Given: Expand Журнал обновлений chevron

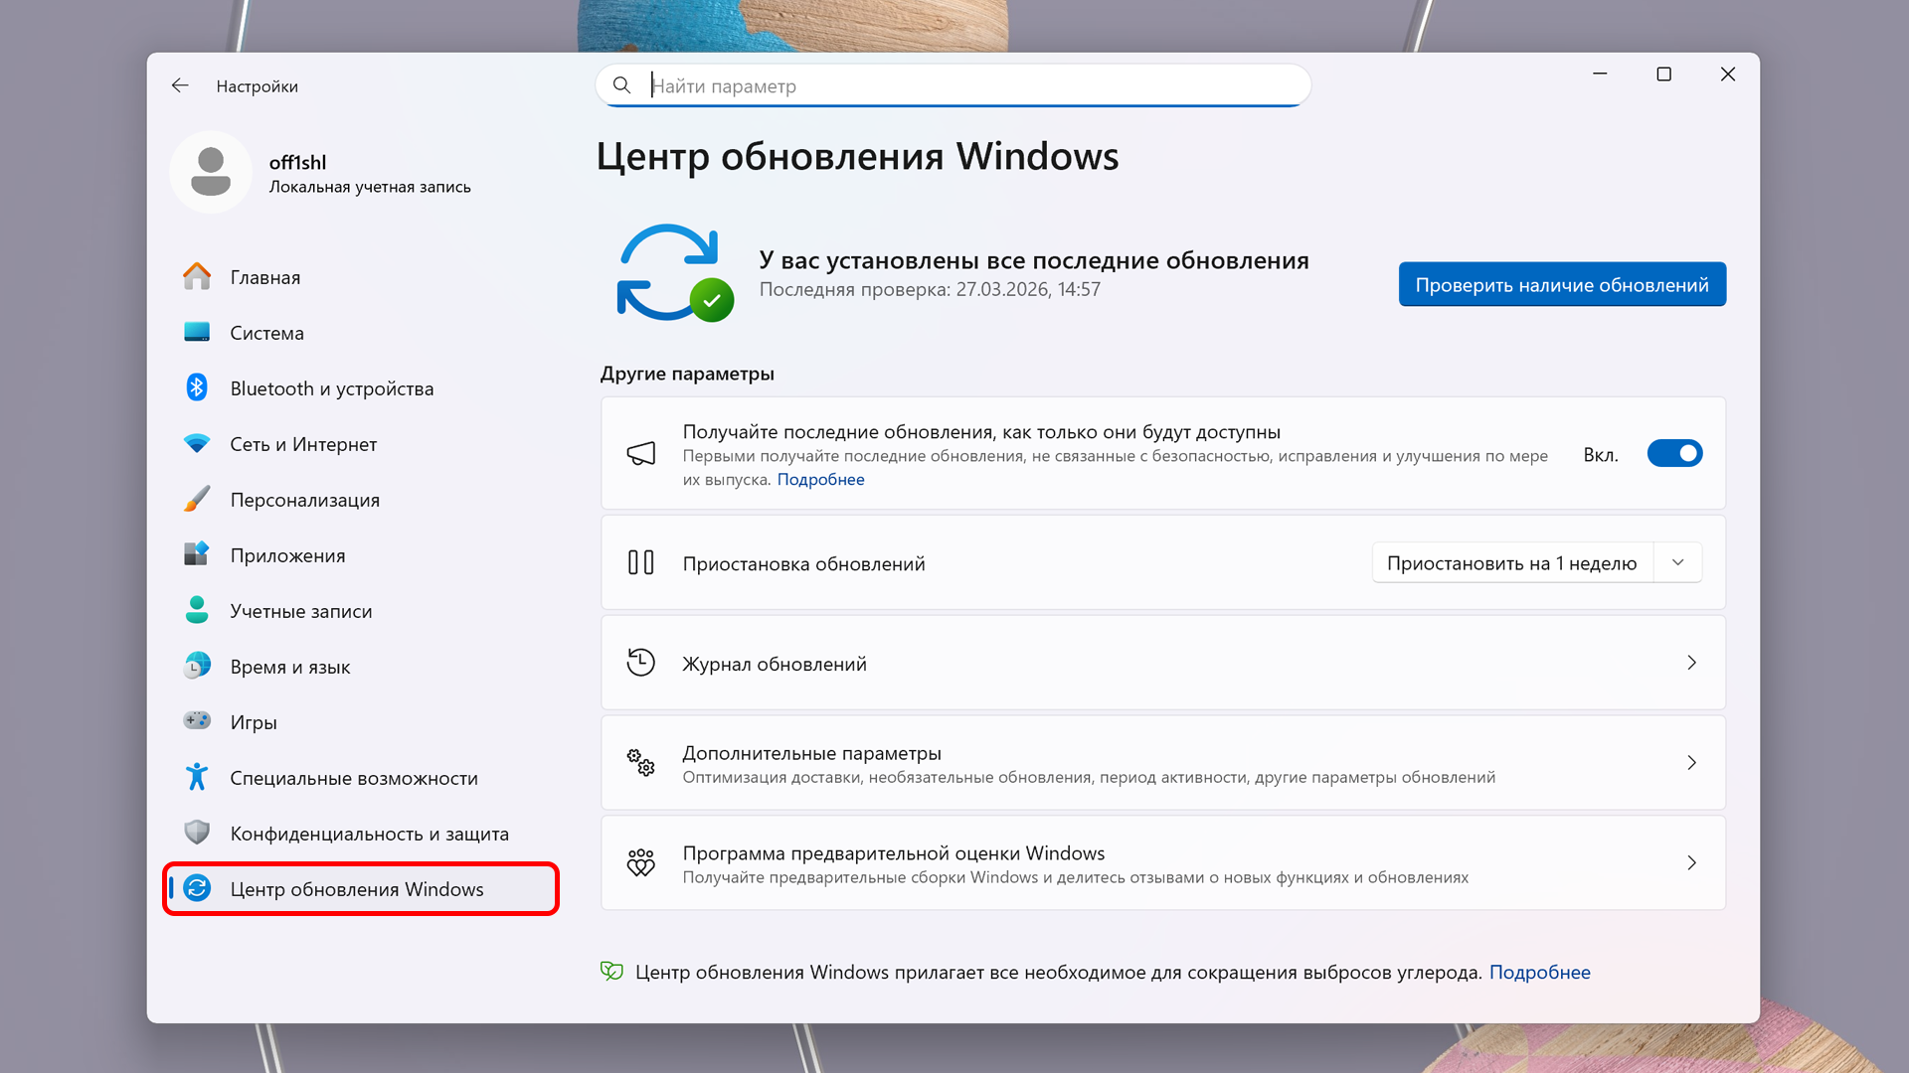Looking at the screenshot, I should click(x=1691, y=663).
